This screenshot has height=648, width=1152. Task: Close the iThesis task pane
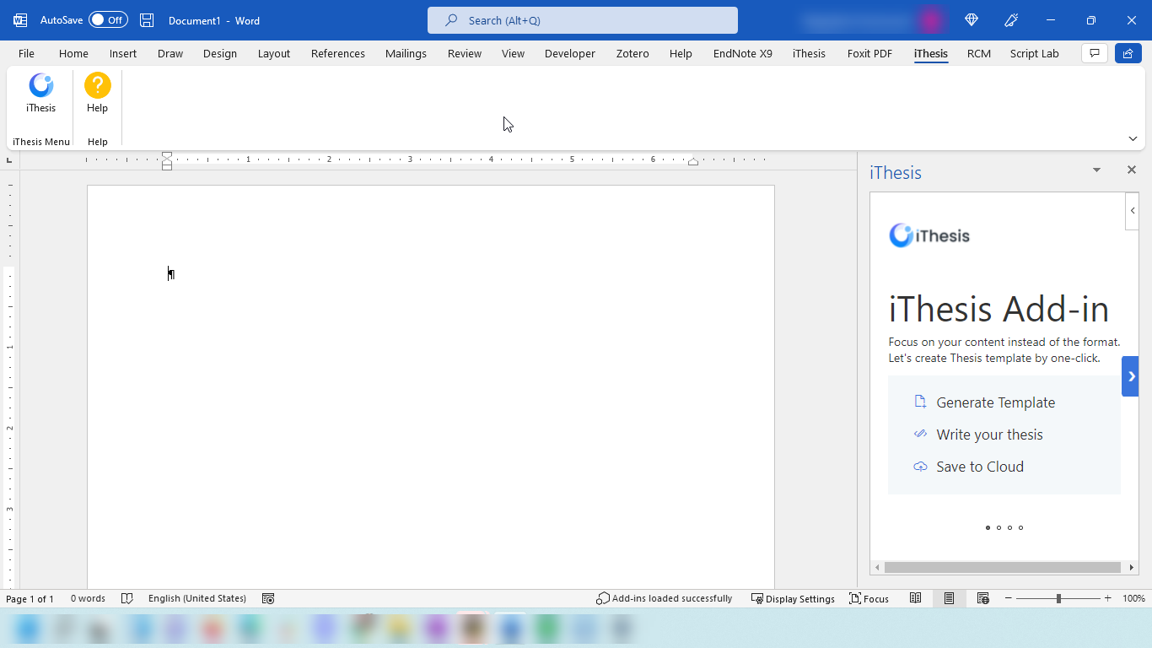1132,170
